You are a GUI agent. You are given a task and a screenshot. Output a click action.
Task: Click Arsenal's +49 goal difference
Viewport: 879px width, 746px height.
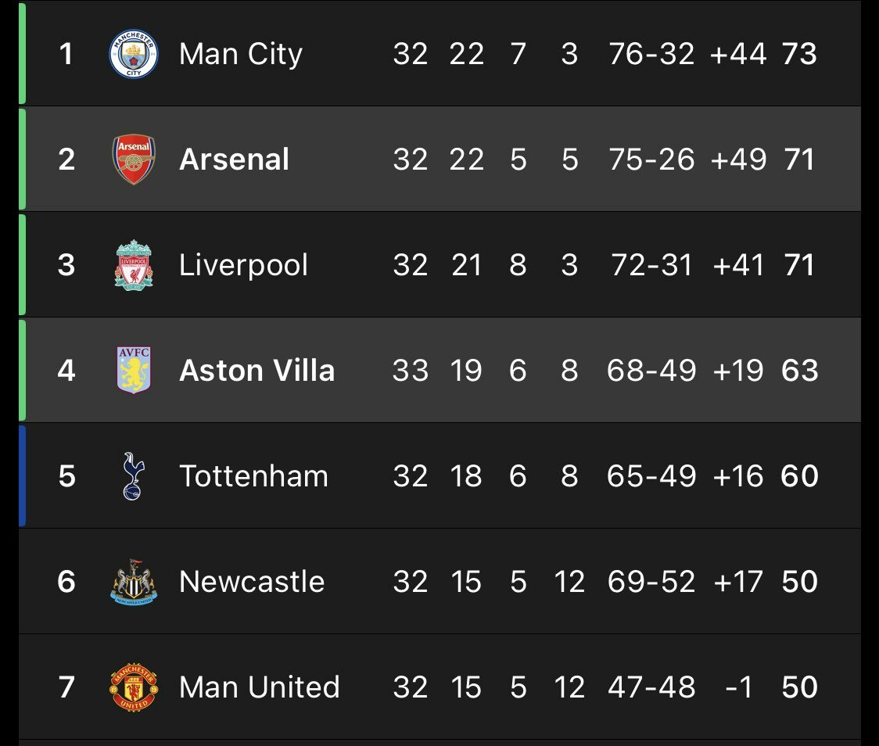coord(737,160)
